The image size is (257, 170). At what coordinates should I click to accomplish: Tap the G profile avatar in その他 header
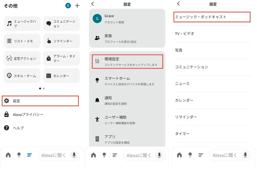[68, 6]
